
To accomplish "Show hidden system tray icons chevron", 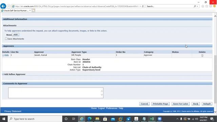I will (x=177, y=119).
